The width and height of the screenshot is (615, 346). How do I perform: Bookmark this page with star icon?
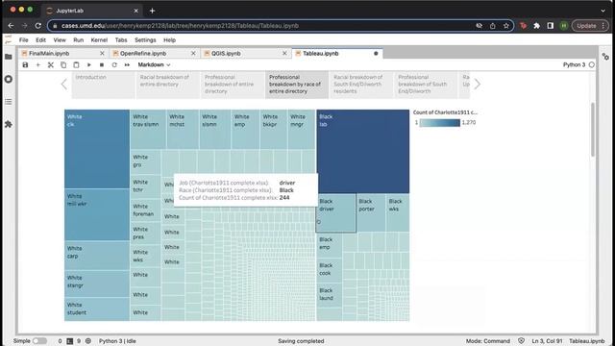(506, 26)
